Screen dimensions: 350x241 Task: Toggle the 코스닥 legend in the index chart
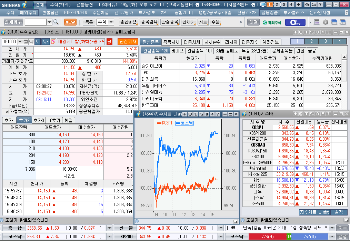pos(184,123)
